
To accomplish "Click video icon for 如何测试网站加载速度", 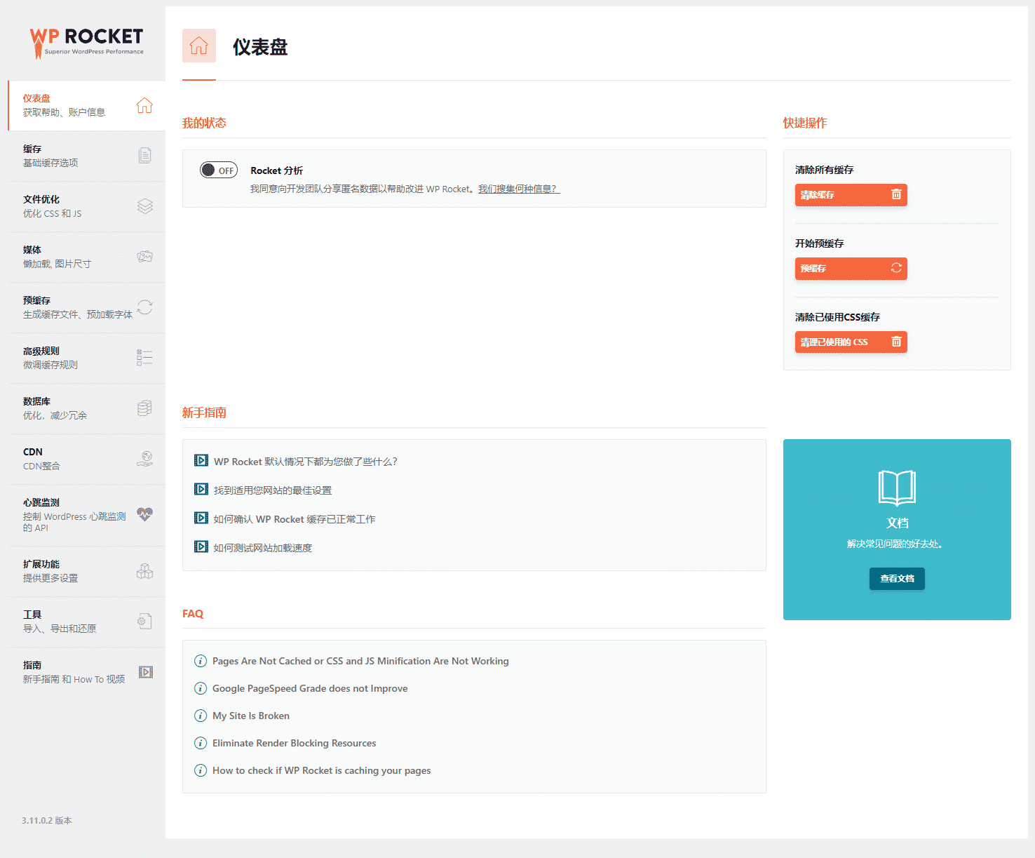I will click(x=201, y=547).
